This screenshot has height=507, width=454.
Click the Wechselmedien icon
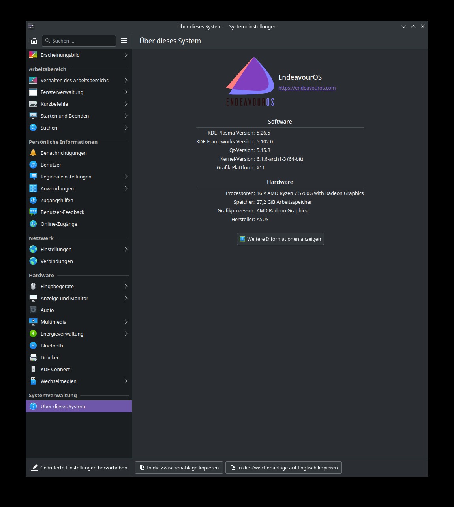(33, 381)
